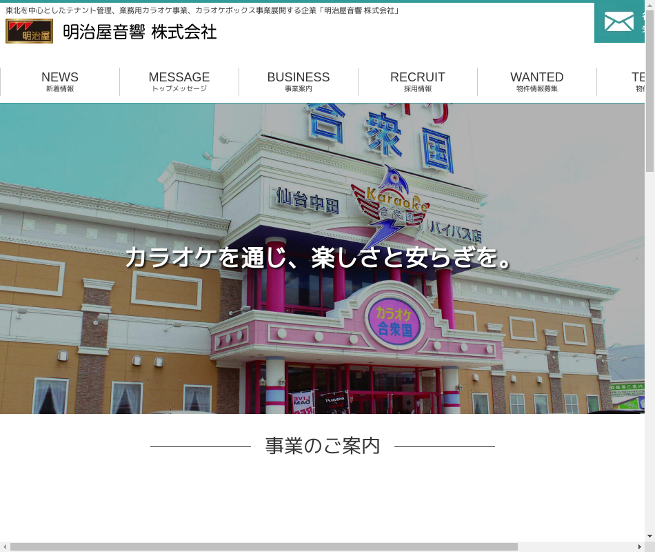This screenshot has height=552, width=655.
Task: Open the NEWS 新着情報 menu
Action: pos(60,81)
